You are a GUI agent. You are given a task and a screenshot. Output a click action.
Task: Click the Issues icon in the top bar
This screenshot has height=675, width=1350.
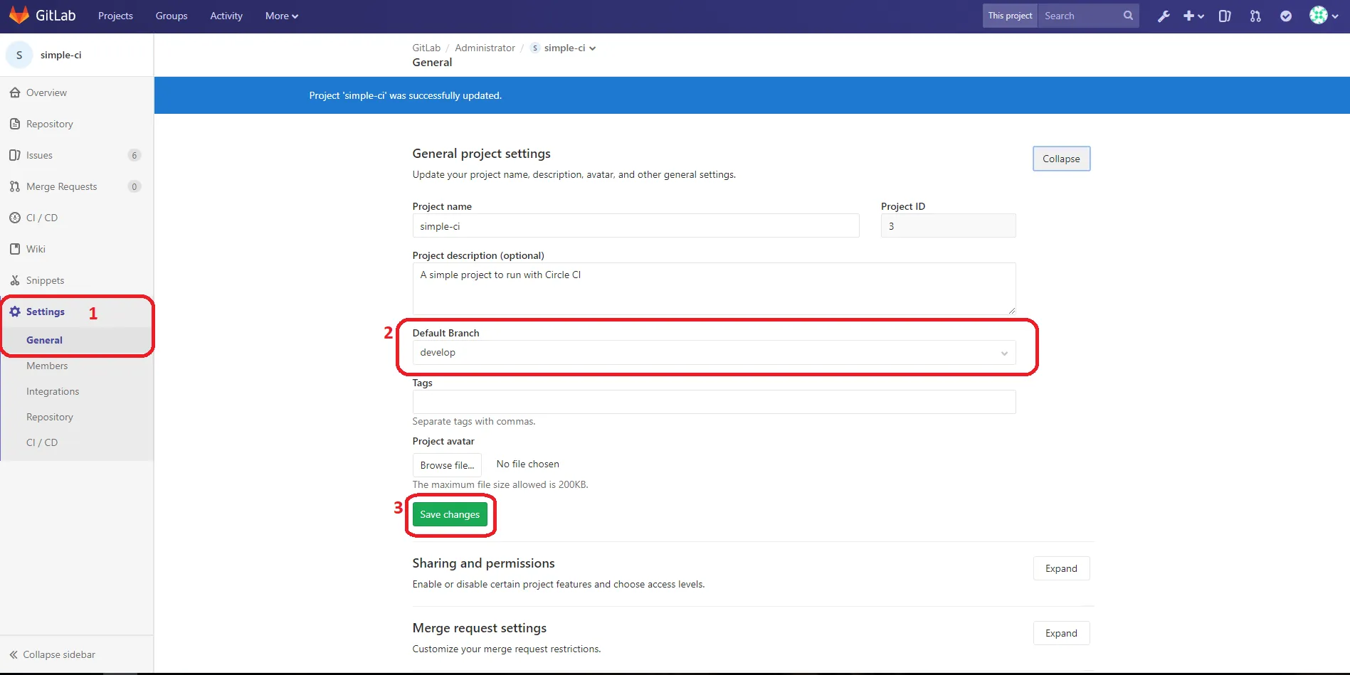click(1224, 16)
